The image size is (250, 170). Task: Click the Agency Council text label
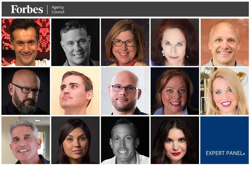[x=58, y=10]
